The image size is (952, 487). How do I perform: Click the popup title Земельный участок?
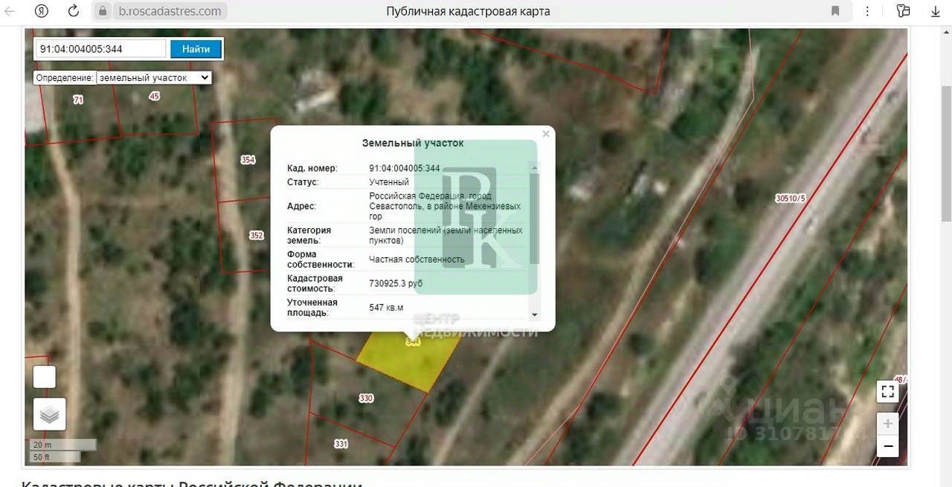(x=413, y=143)
